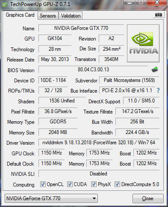This screenshot has width=168, height=207.
Task: Switch to the Validation tab
Action: [71, 16]
